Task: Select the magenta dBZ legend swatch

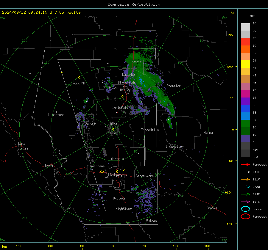Action: pyautogui.click(x=245, y=94)
